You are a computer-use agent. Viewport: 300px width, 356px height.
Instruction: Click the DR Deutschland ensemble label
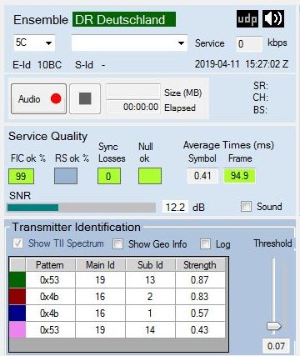[x=124, y=19]
